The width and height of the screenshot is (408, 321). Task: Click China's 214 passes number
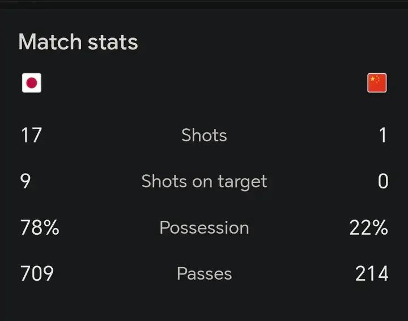pos(372,273)
